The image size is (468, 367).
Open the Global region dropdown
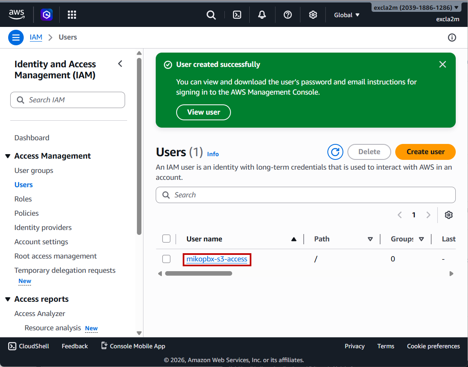point(347,15)
